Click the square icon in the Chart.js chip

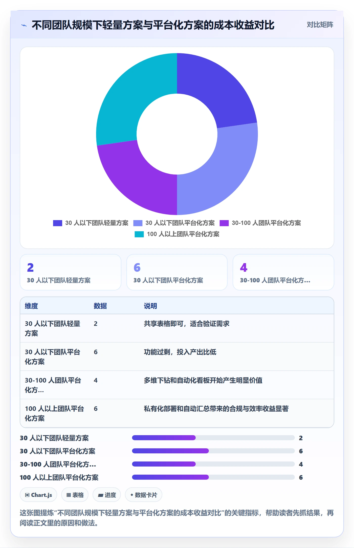[x=27, y=495]
